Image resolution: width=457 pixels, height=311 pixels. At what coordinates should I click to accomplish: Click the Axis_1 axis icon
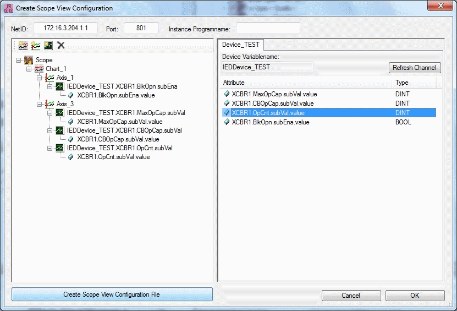tap(49, 78)
